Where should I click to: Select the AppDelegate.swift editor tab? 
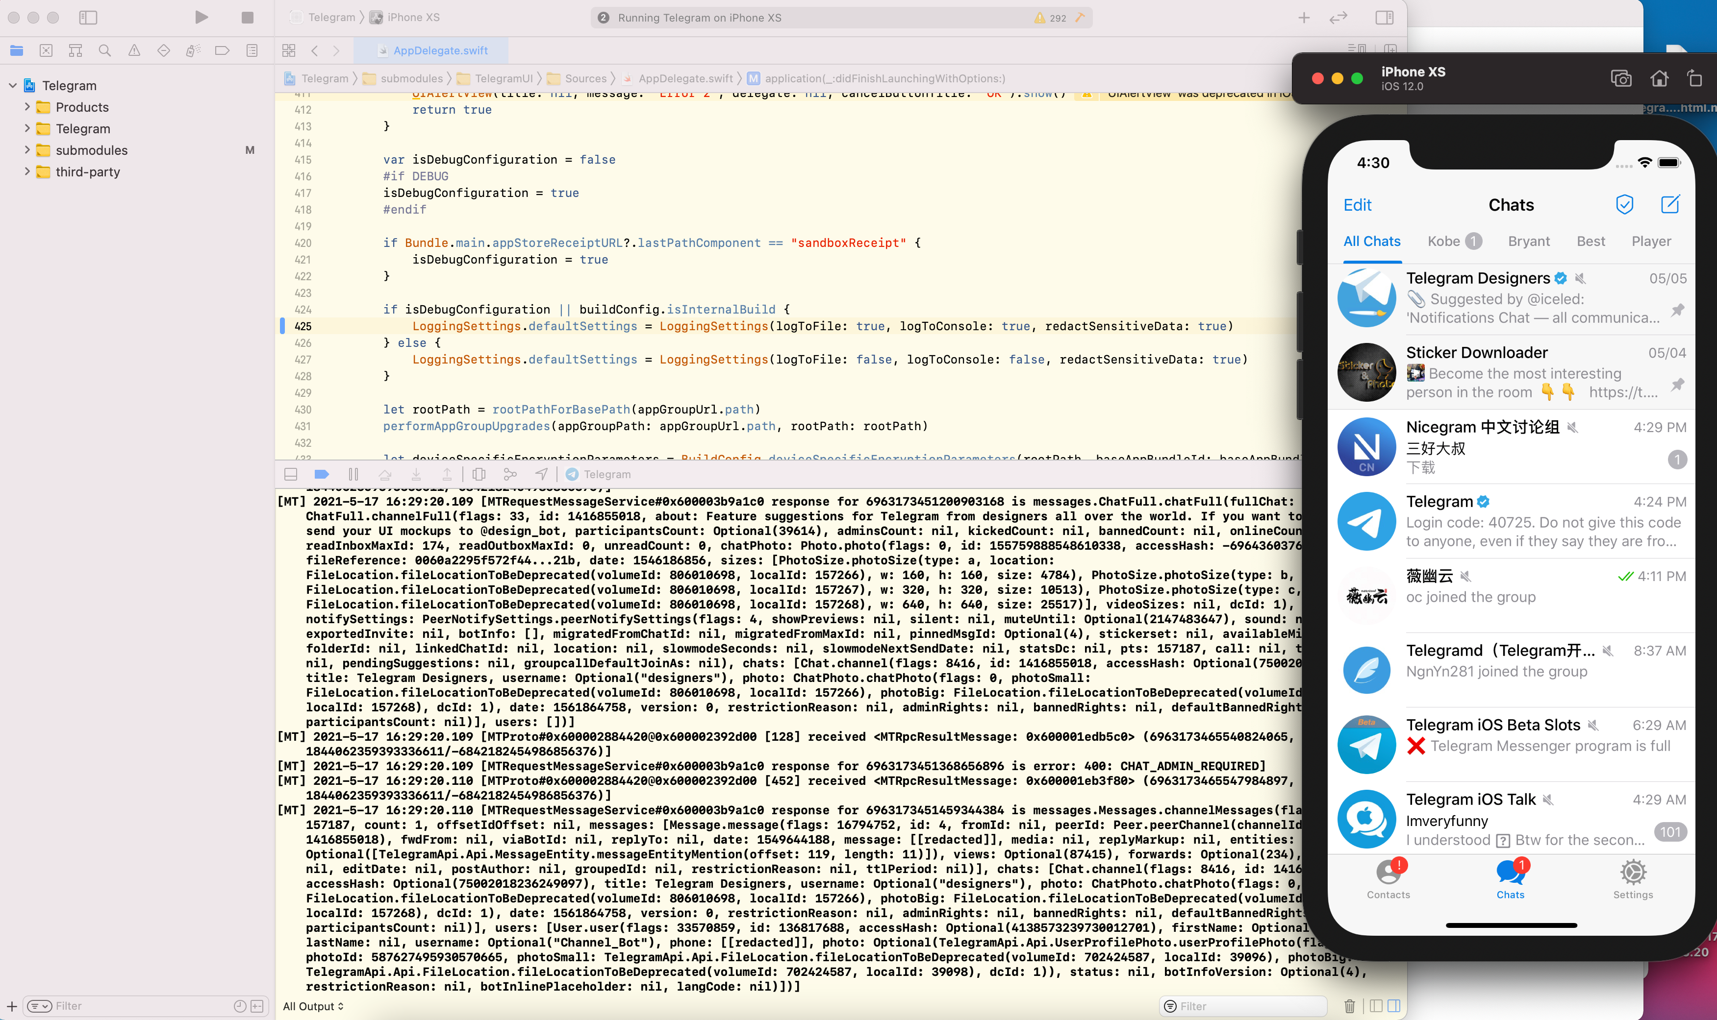431,50
